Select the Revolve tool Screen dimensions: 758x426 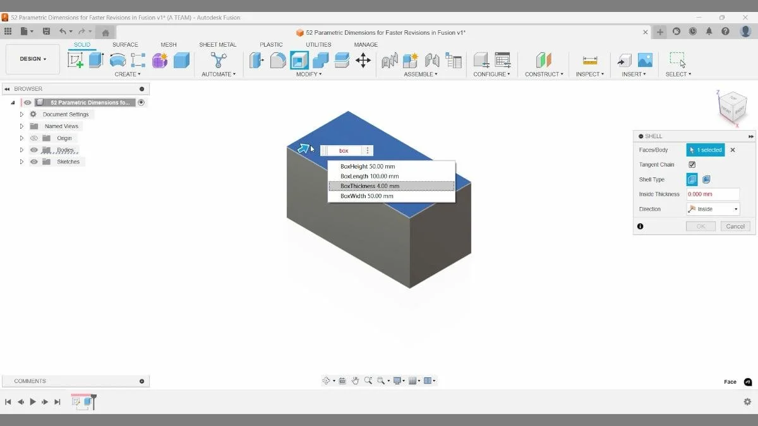tap(117, 60)
